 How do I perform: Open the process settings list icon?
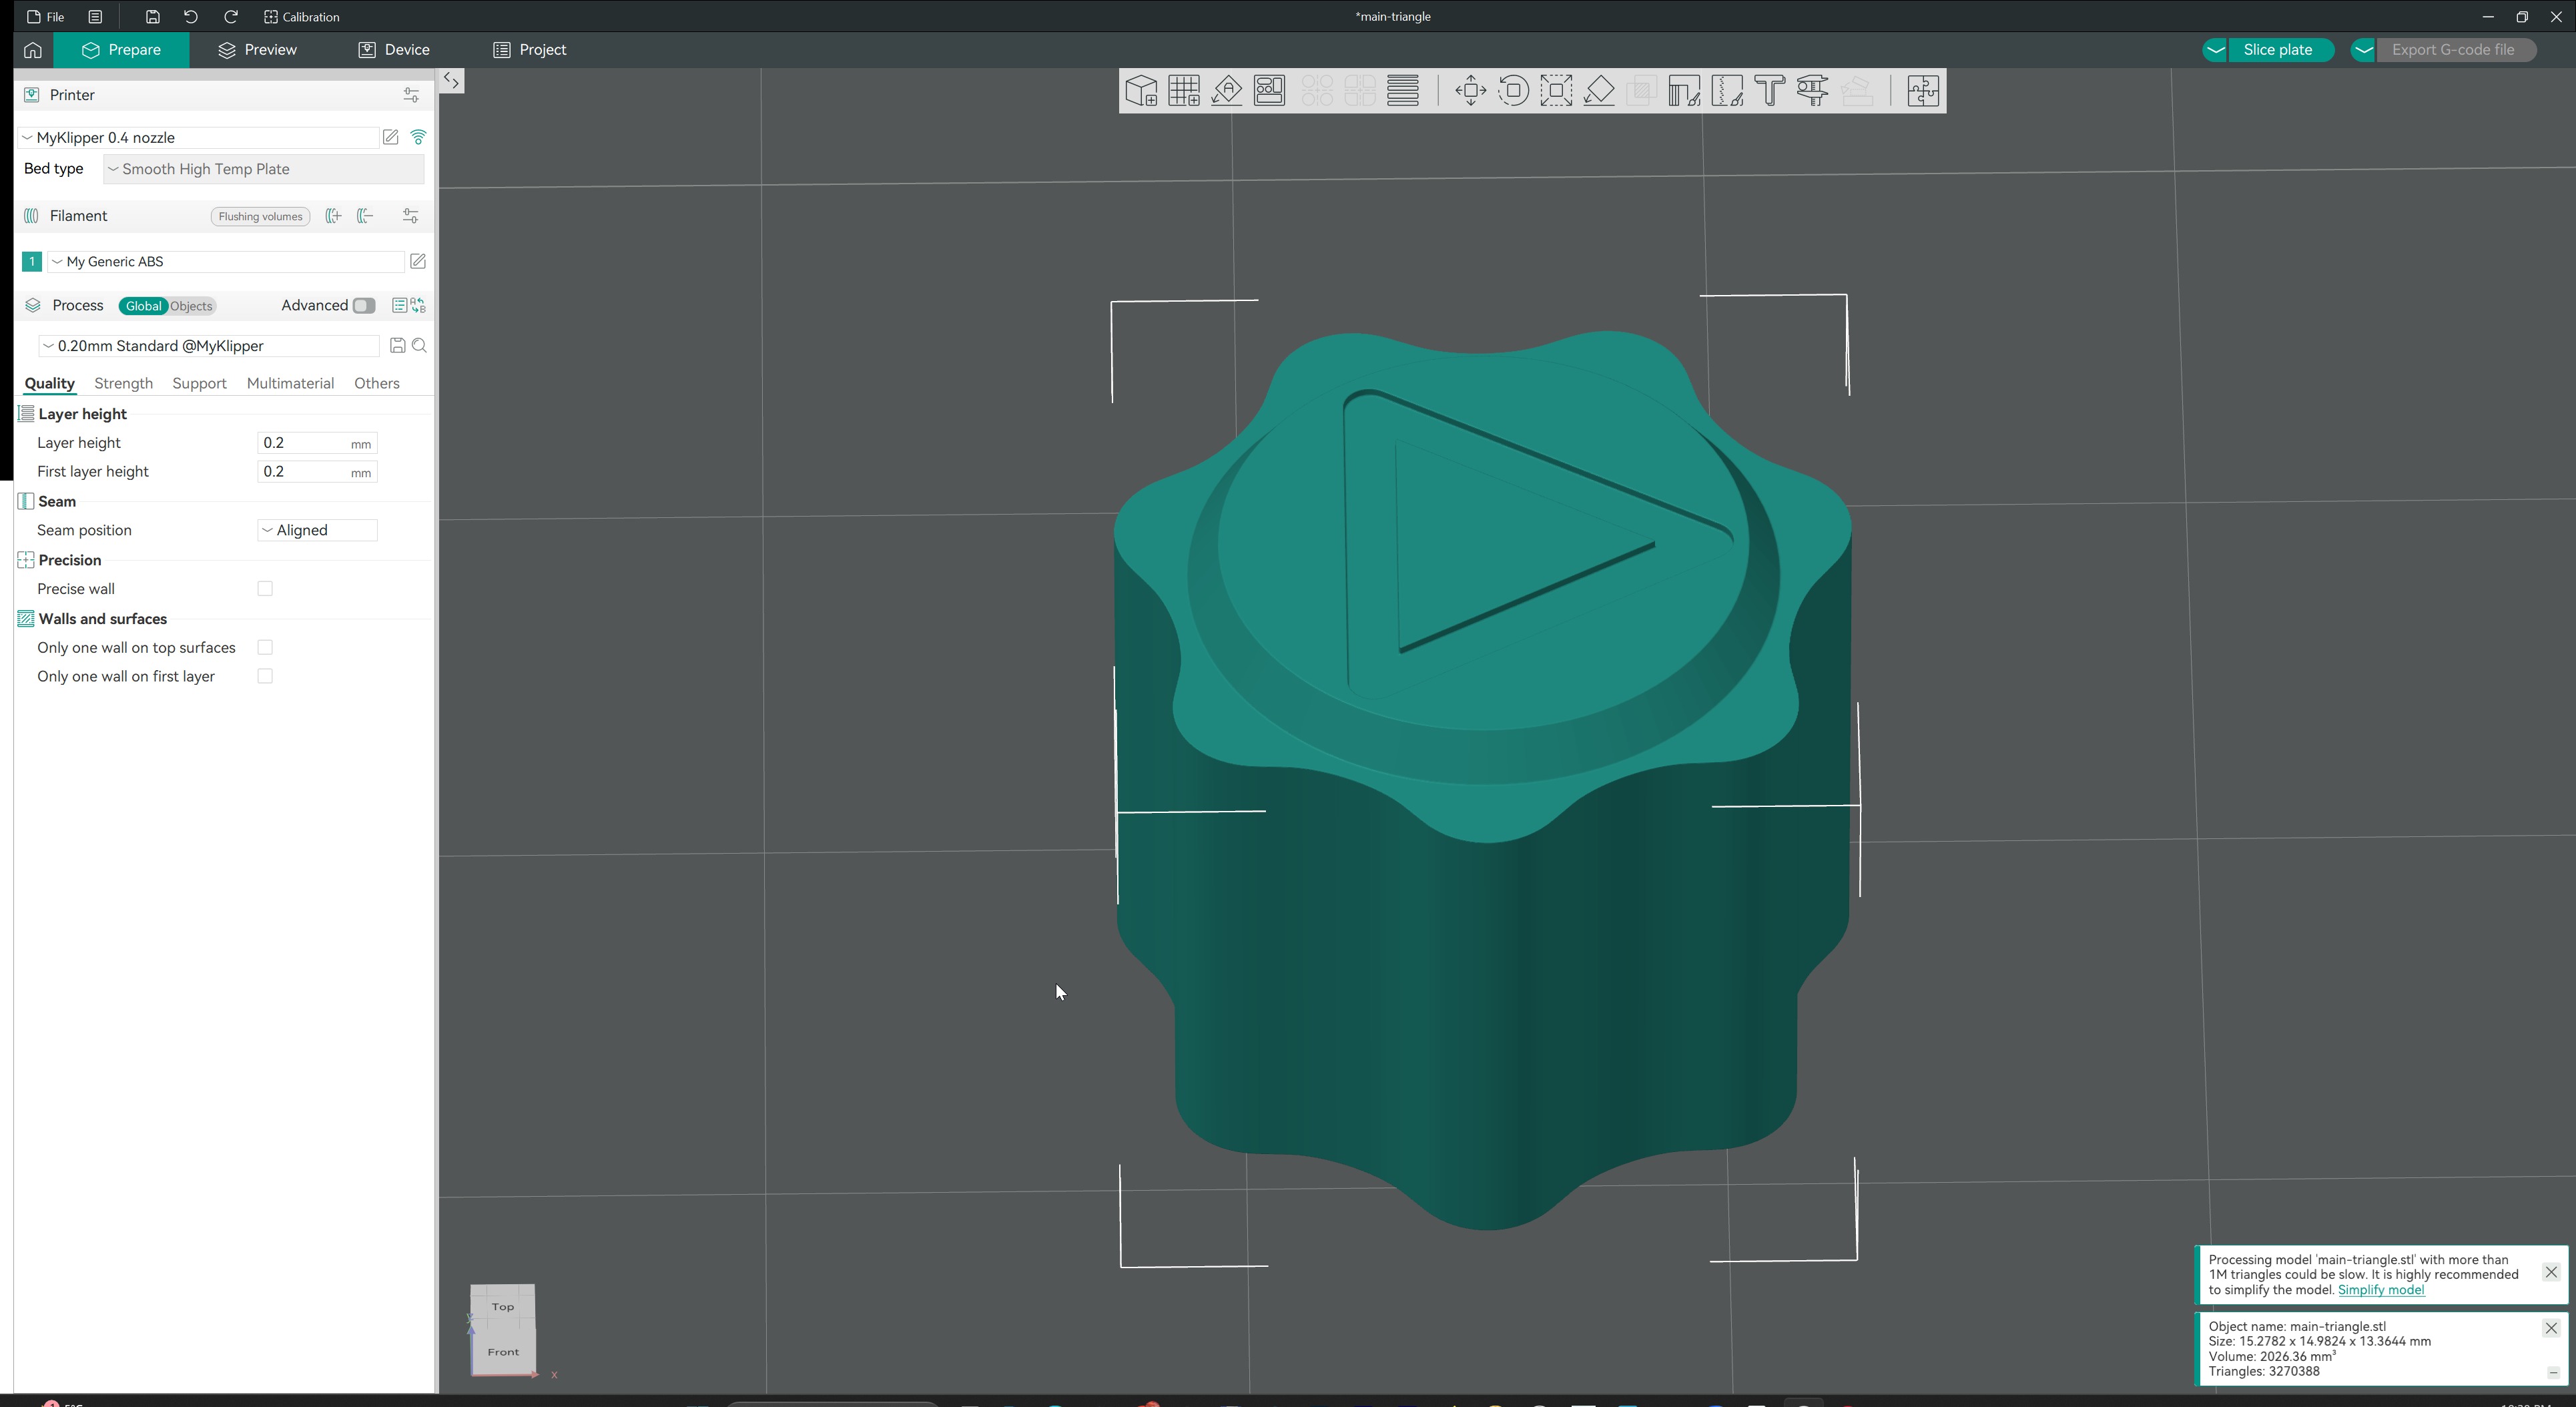(399, 306)
